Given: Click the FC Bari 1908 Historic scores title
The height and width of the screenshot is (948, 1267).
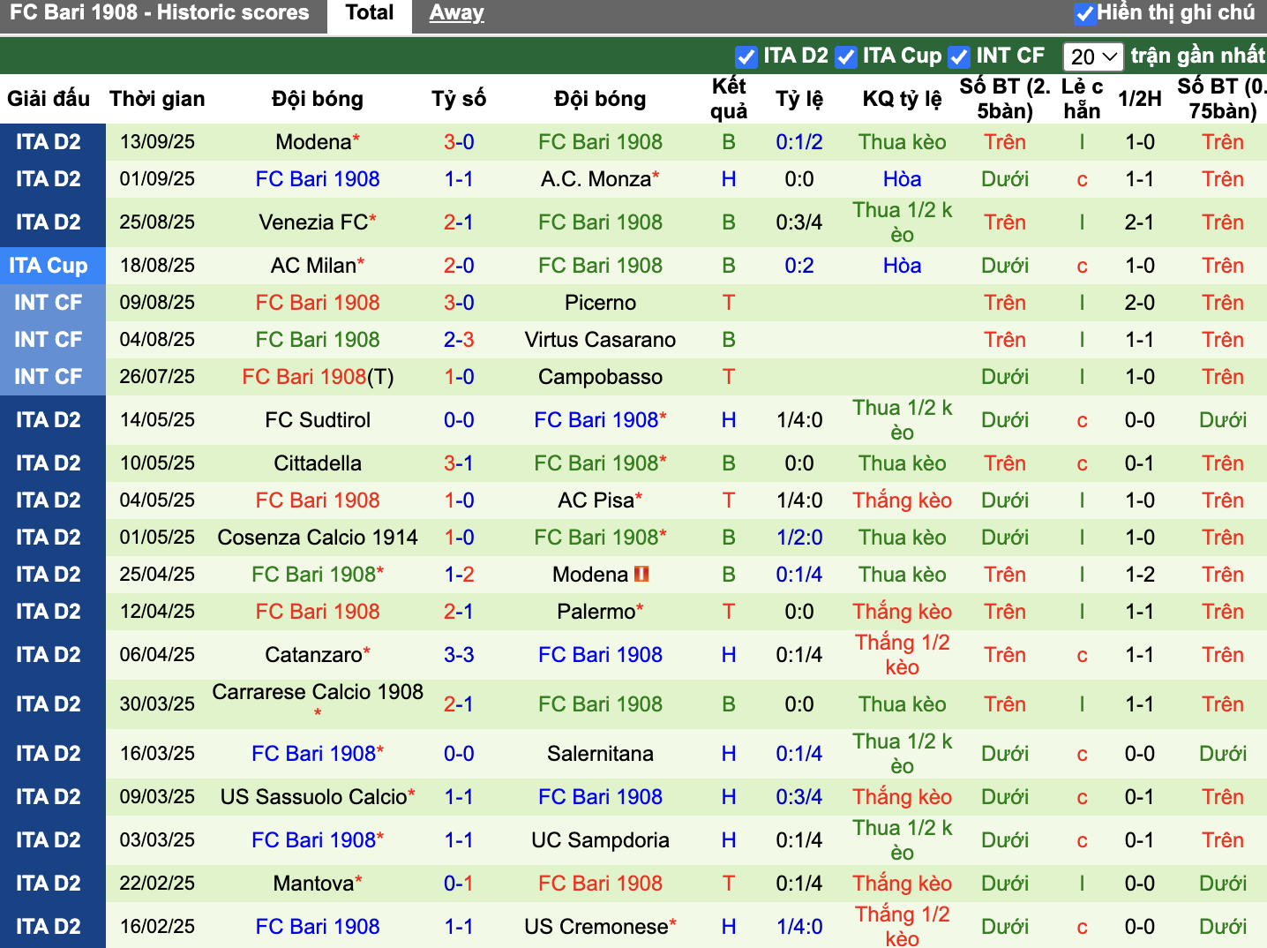Looking at the screenshot, I should [x=160, y=13].
